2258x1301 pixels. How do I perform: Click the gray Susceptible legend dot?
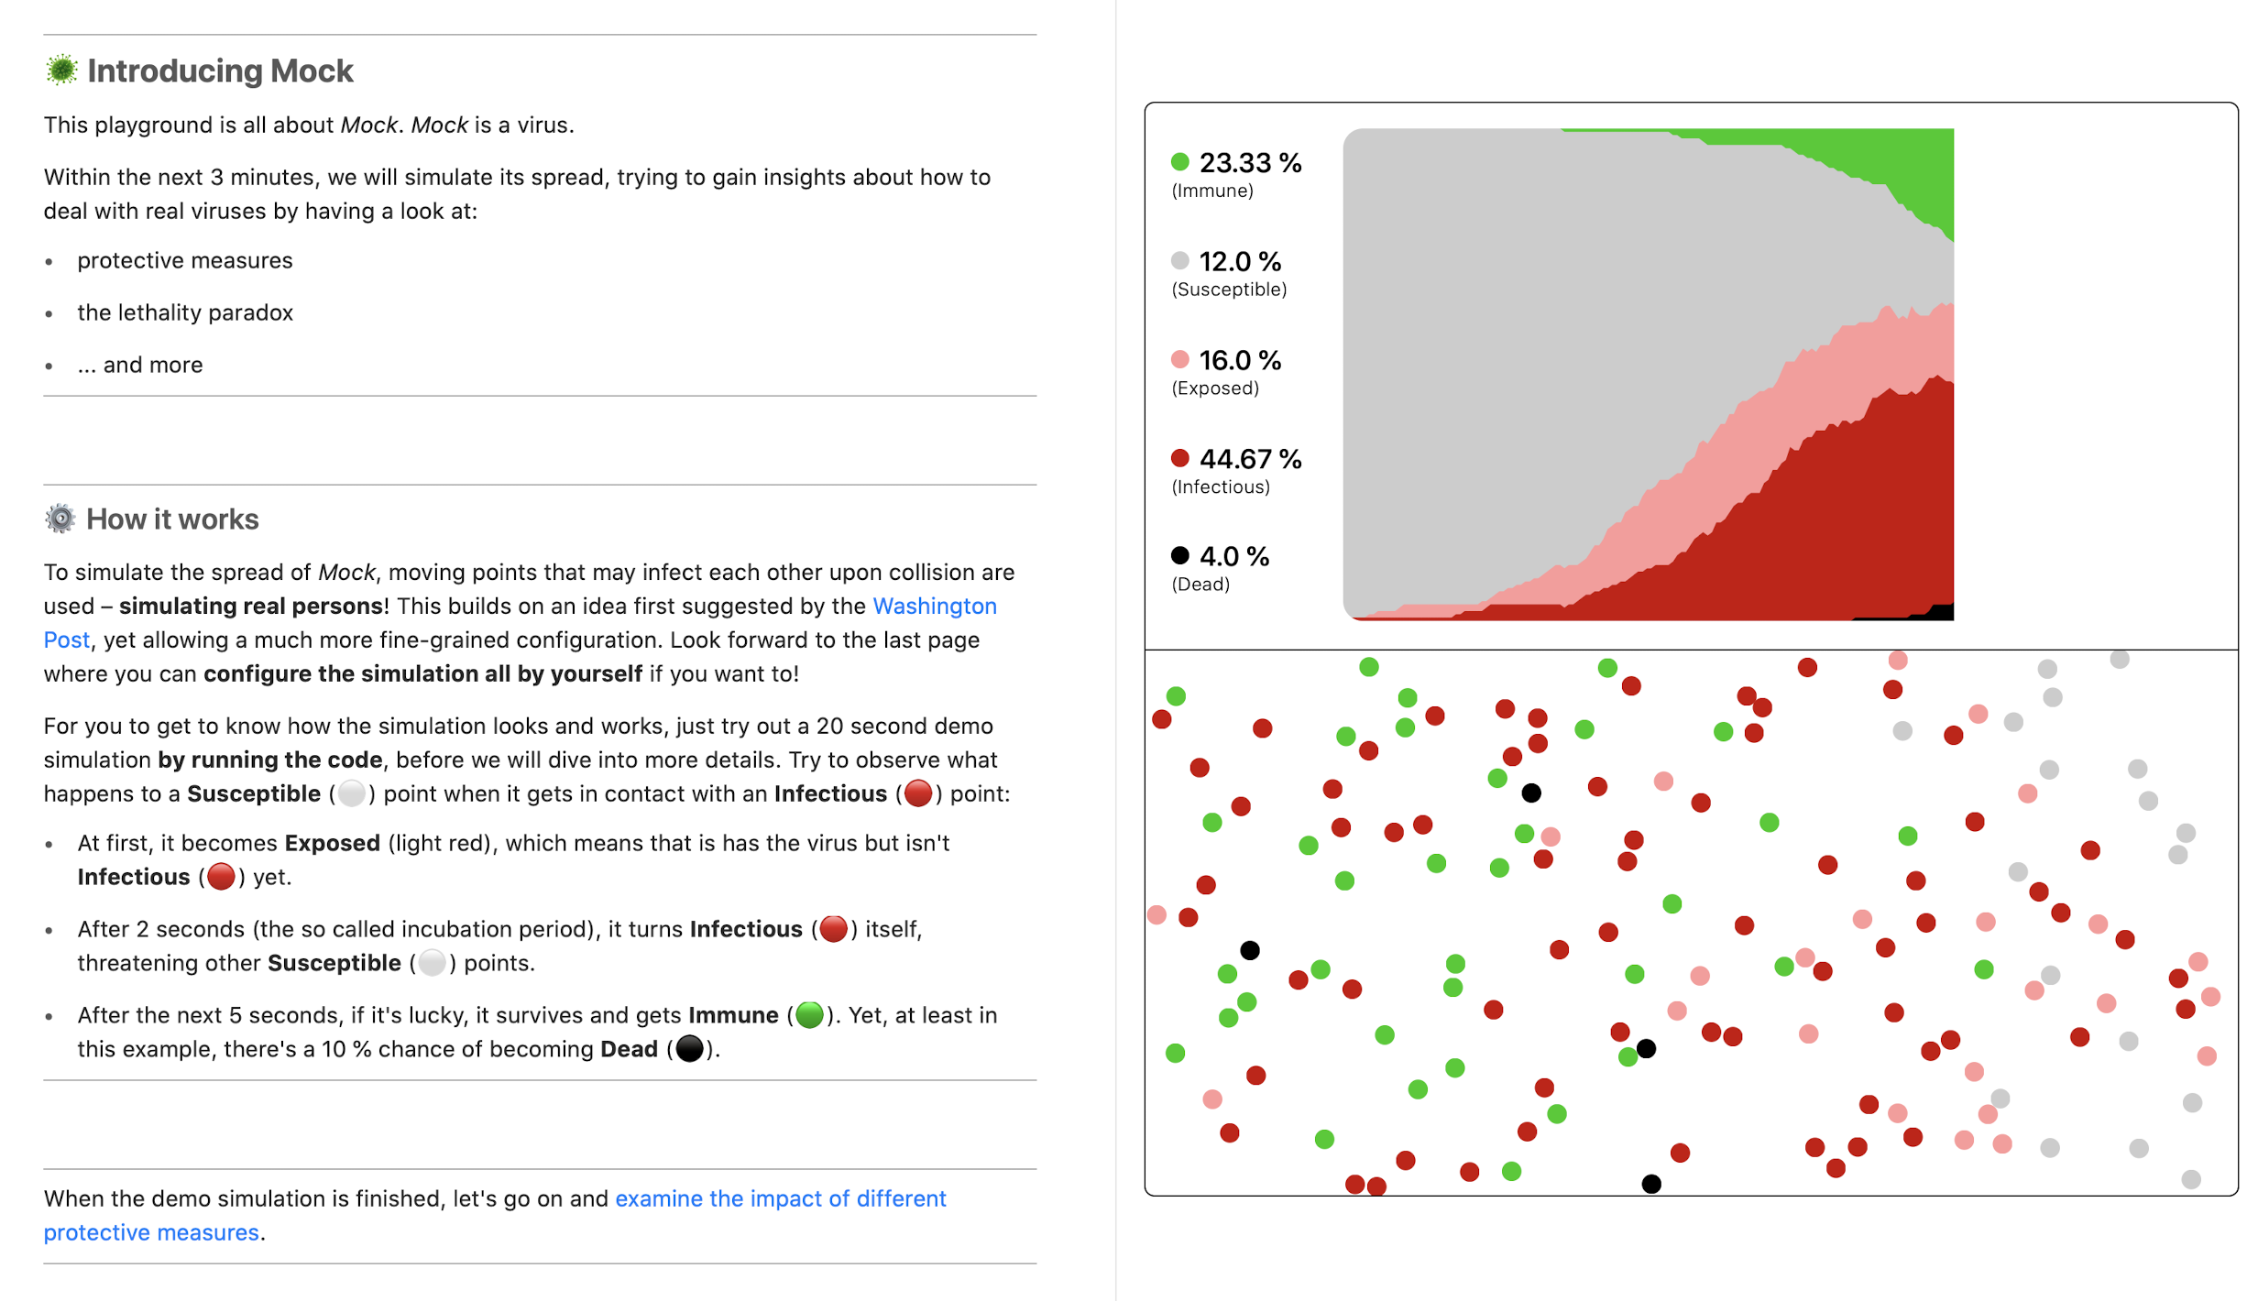tap(1180, 261)
